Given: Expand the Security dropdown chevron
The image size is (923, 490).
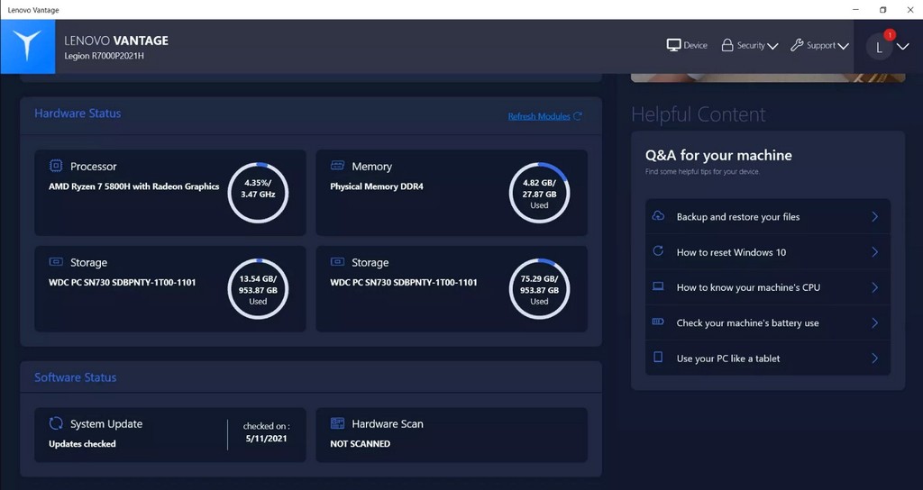Looking at the screenshot, I should point(772,46).
